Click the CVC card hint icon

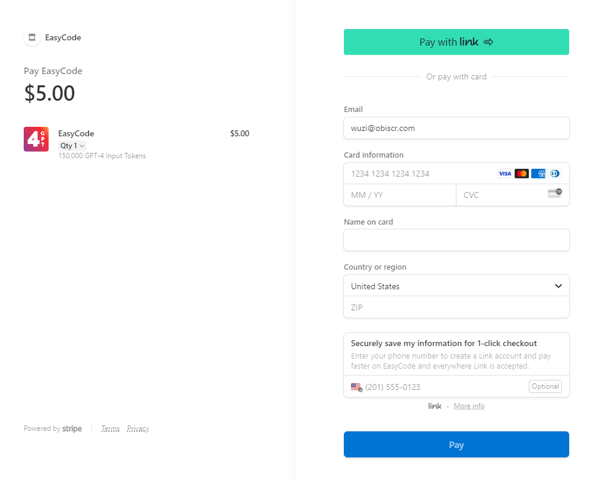coord(554,193)
